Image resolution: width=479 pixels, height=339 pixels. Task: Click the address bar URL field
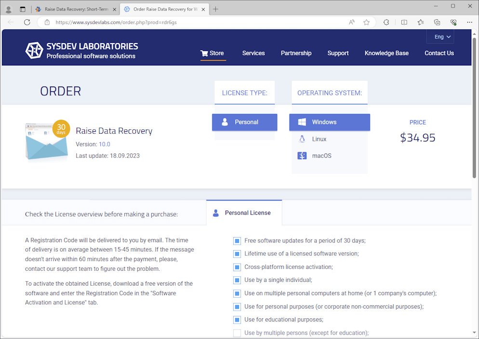tap(193, 22)
